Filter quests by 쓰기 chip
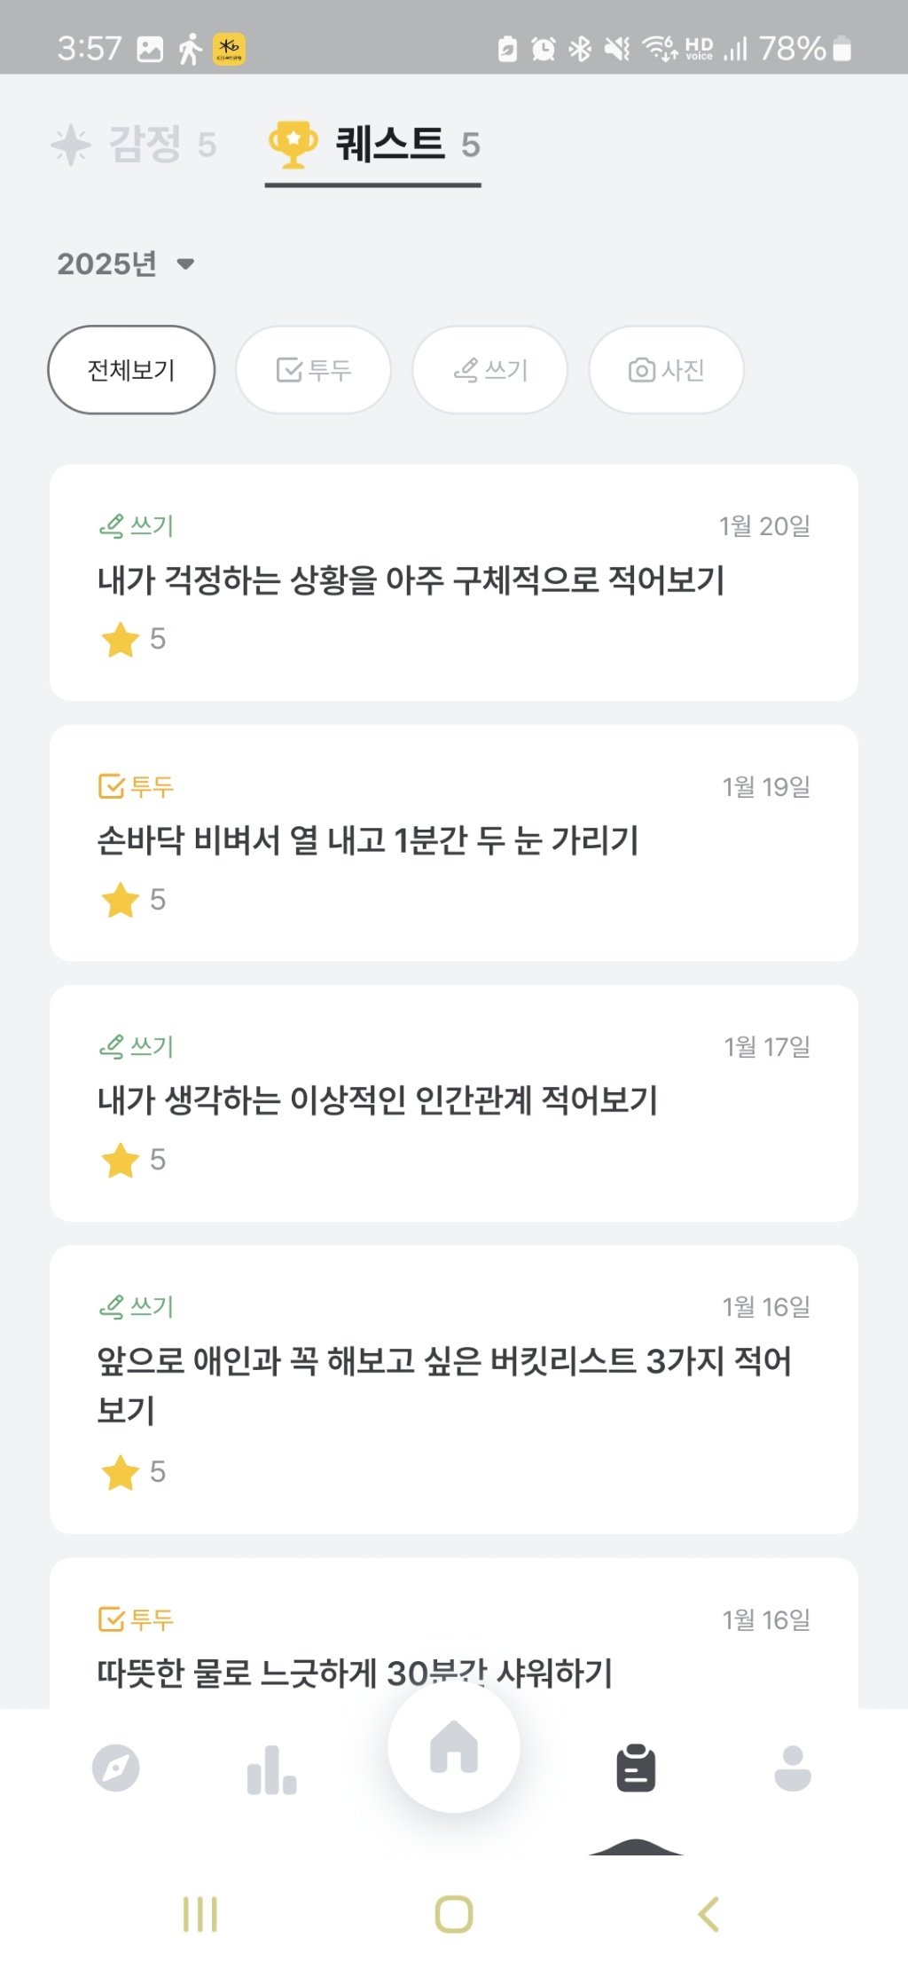The height and width of the screenshot is (1969, 908). coord(489,369)
